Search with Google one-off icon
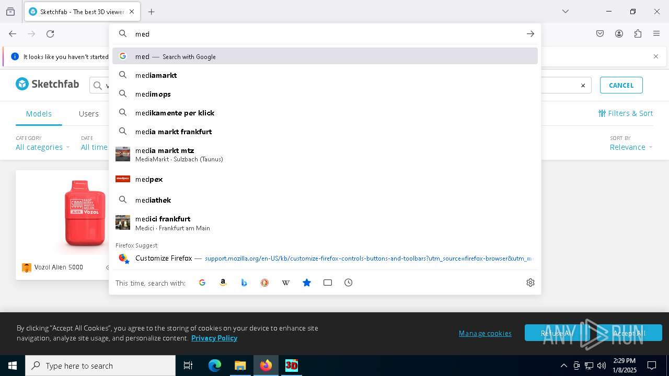This screenshot has height=376, width=669. tap(202, 283)
